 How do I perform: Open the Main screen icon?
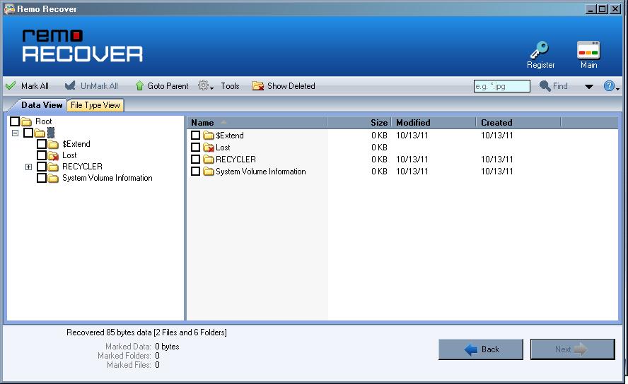tap(588, 50)
